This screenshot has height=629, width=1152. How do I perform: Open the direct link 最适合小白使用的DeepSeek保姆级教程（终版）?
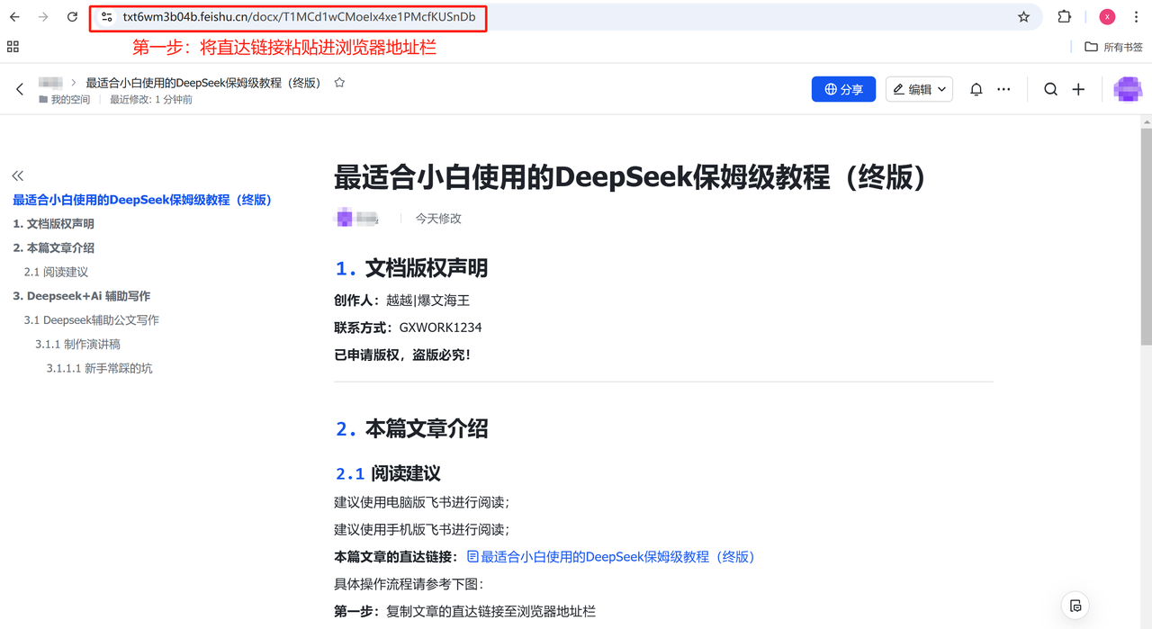[611, 557]
